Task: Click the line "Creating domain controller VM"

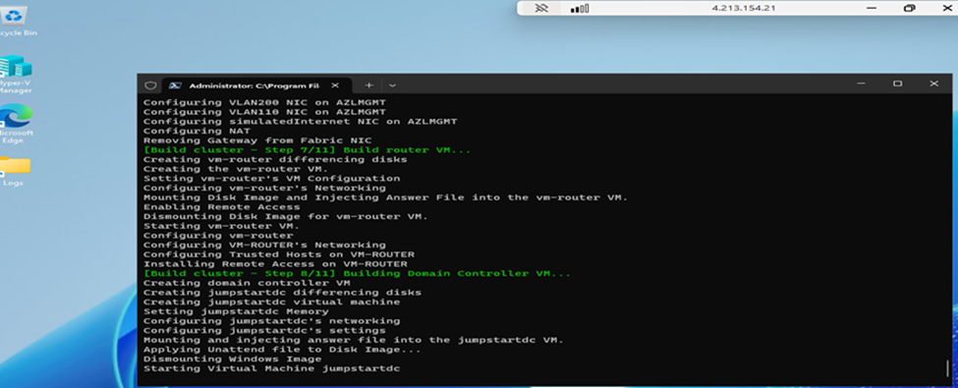Action: pyautogui.click(x=247, y=283)
